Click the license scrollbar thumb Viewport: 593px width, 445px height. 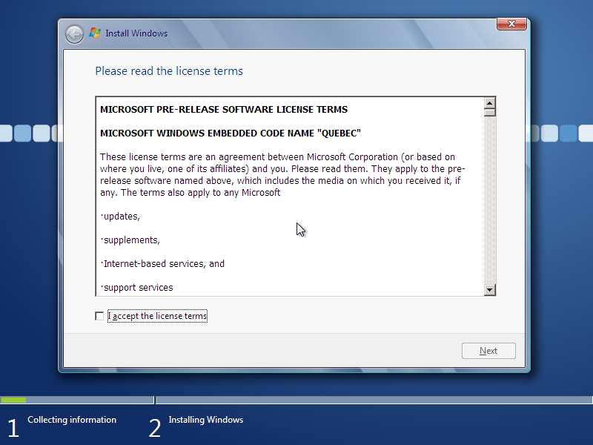point(489,113)
